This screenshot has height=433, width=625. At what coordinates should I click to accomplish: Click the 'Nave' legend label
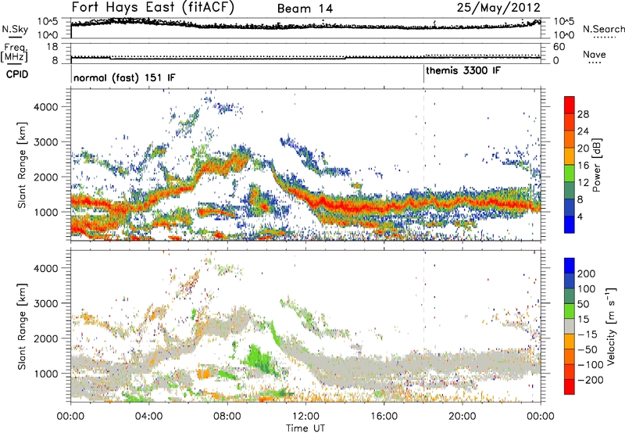tap(595, 55)
